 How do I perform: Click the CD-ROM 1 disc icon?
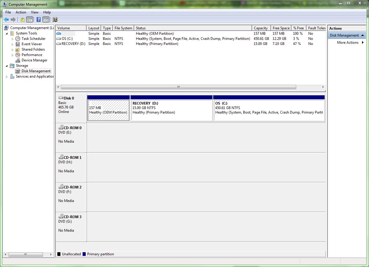(x=61, y=157)
